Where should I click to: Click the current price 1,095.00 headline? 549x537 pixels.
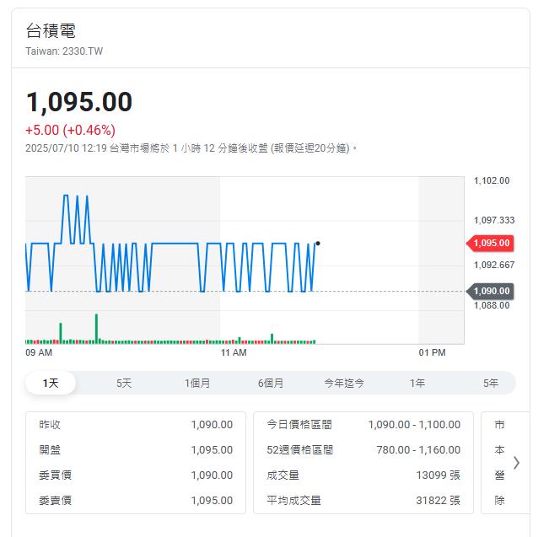pyautogui.click(x=79, y=102)
